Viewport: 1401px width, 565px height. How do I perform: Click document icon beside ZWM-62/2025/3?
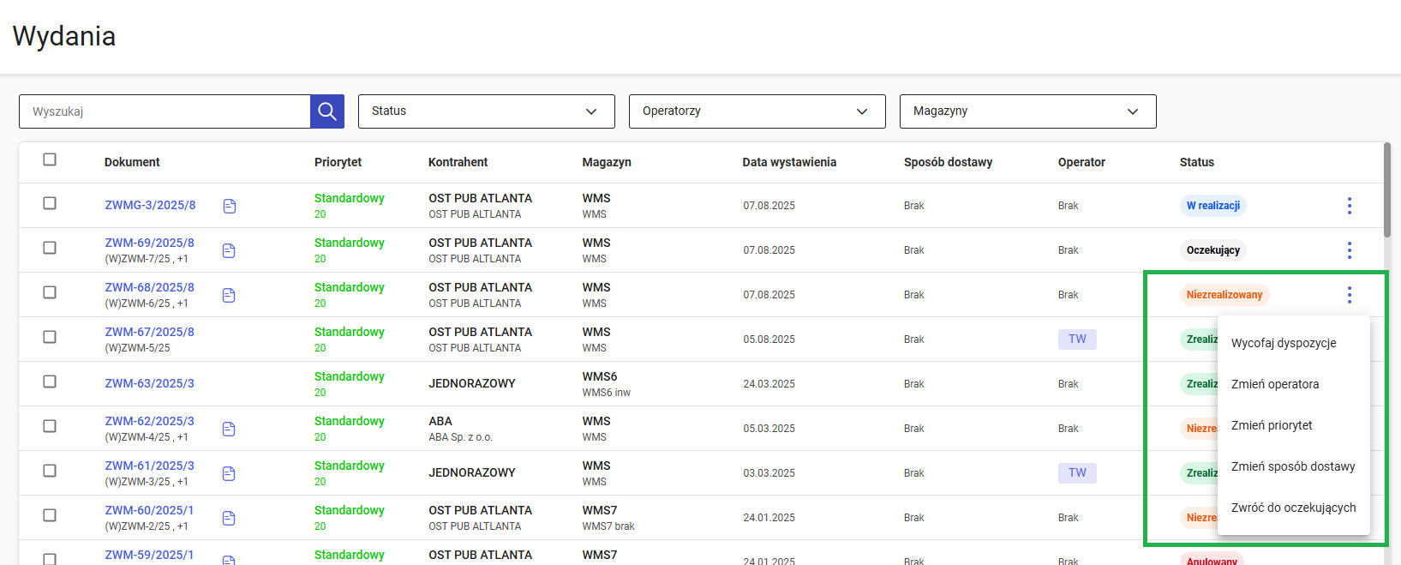(229, 429)
